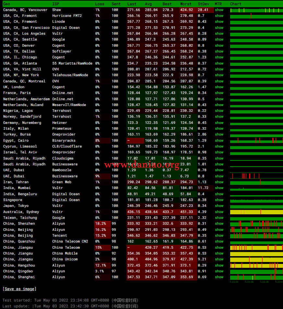The image size is (283, 309).
Task: Click show for Beijing Tencent row
Action: 219,236
